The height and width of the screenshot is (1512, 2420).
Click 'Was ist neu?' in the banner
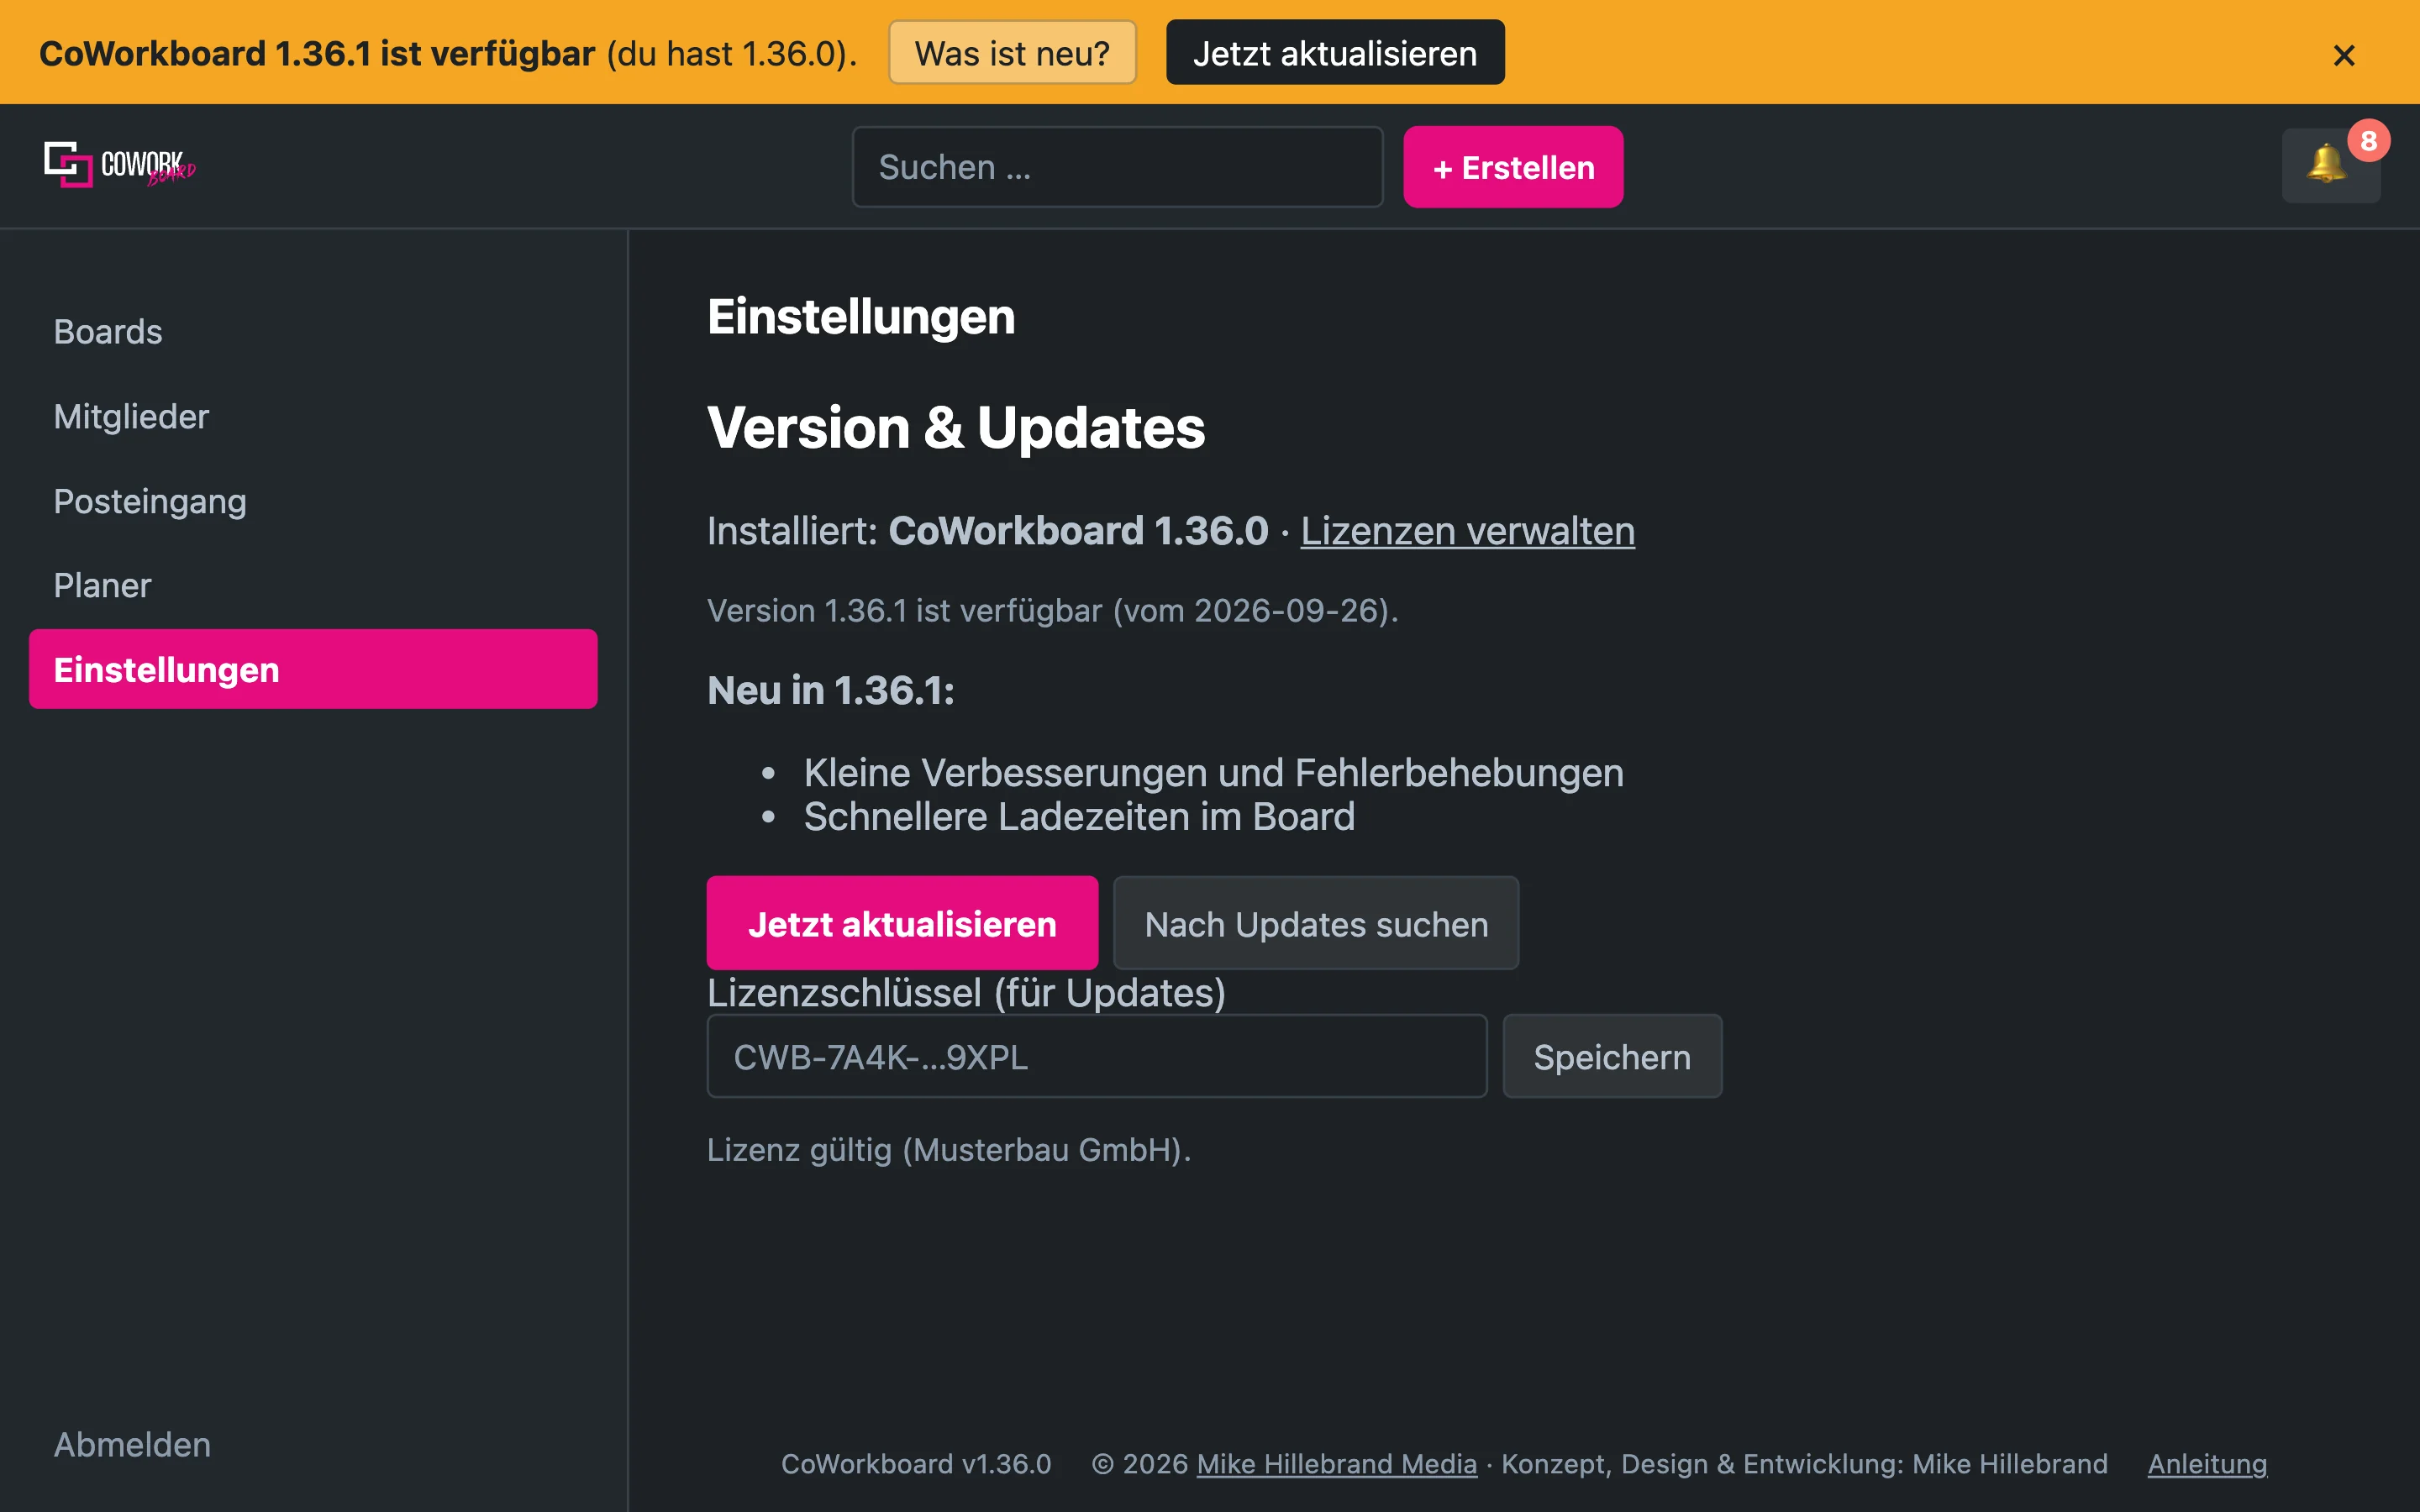click(x=1012, y=53)
